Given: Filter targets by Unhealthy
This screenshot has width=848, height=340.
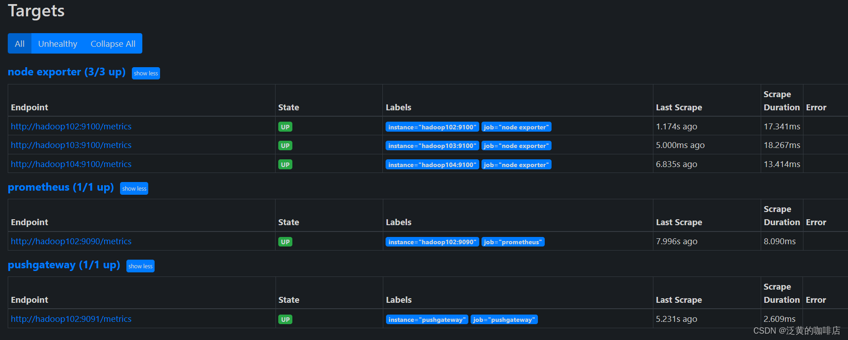Looking at the screenshot, I should pyautogui.click(x=58, y=44).
